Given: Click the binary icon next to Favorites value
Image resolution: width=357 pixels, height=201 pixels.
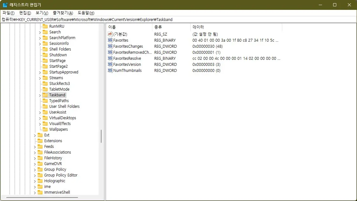Looking at the screenshot, I should point(110,40).
